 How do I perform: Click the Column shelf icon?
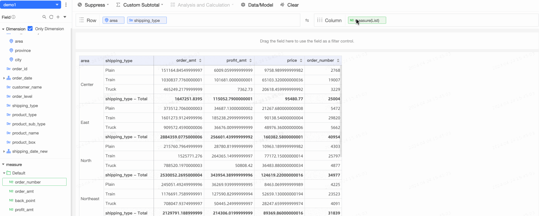tap(320, 20)
